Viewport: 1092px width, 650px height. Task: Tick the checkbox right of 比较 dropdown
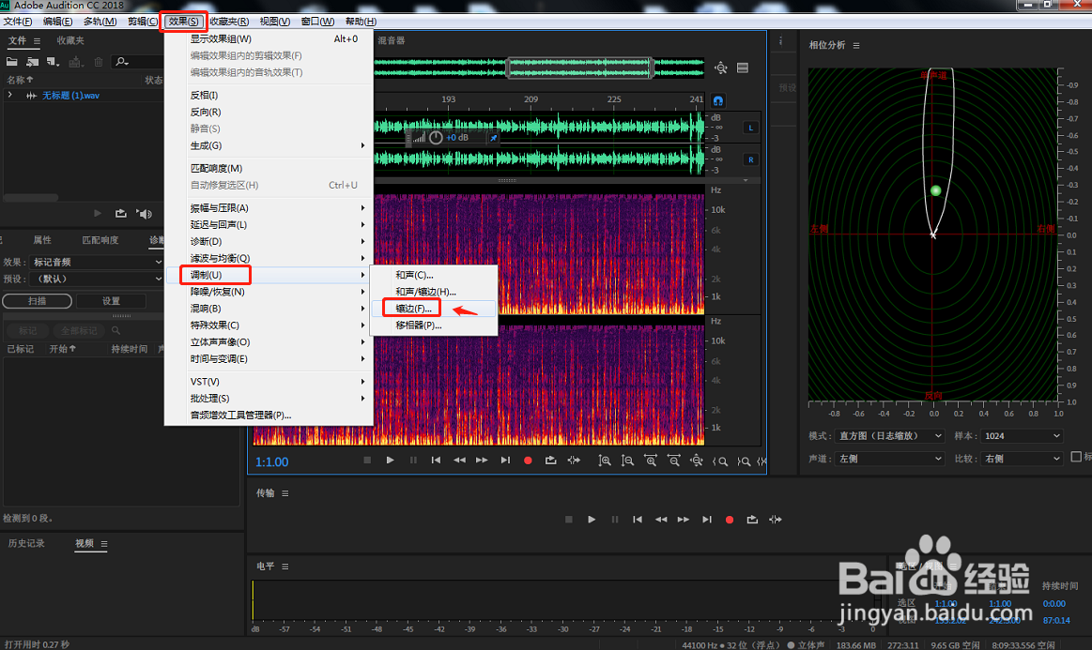coord(1076,457)
